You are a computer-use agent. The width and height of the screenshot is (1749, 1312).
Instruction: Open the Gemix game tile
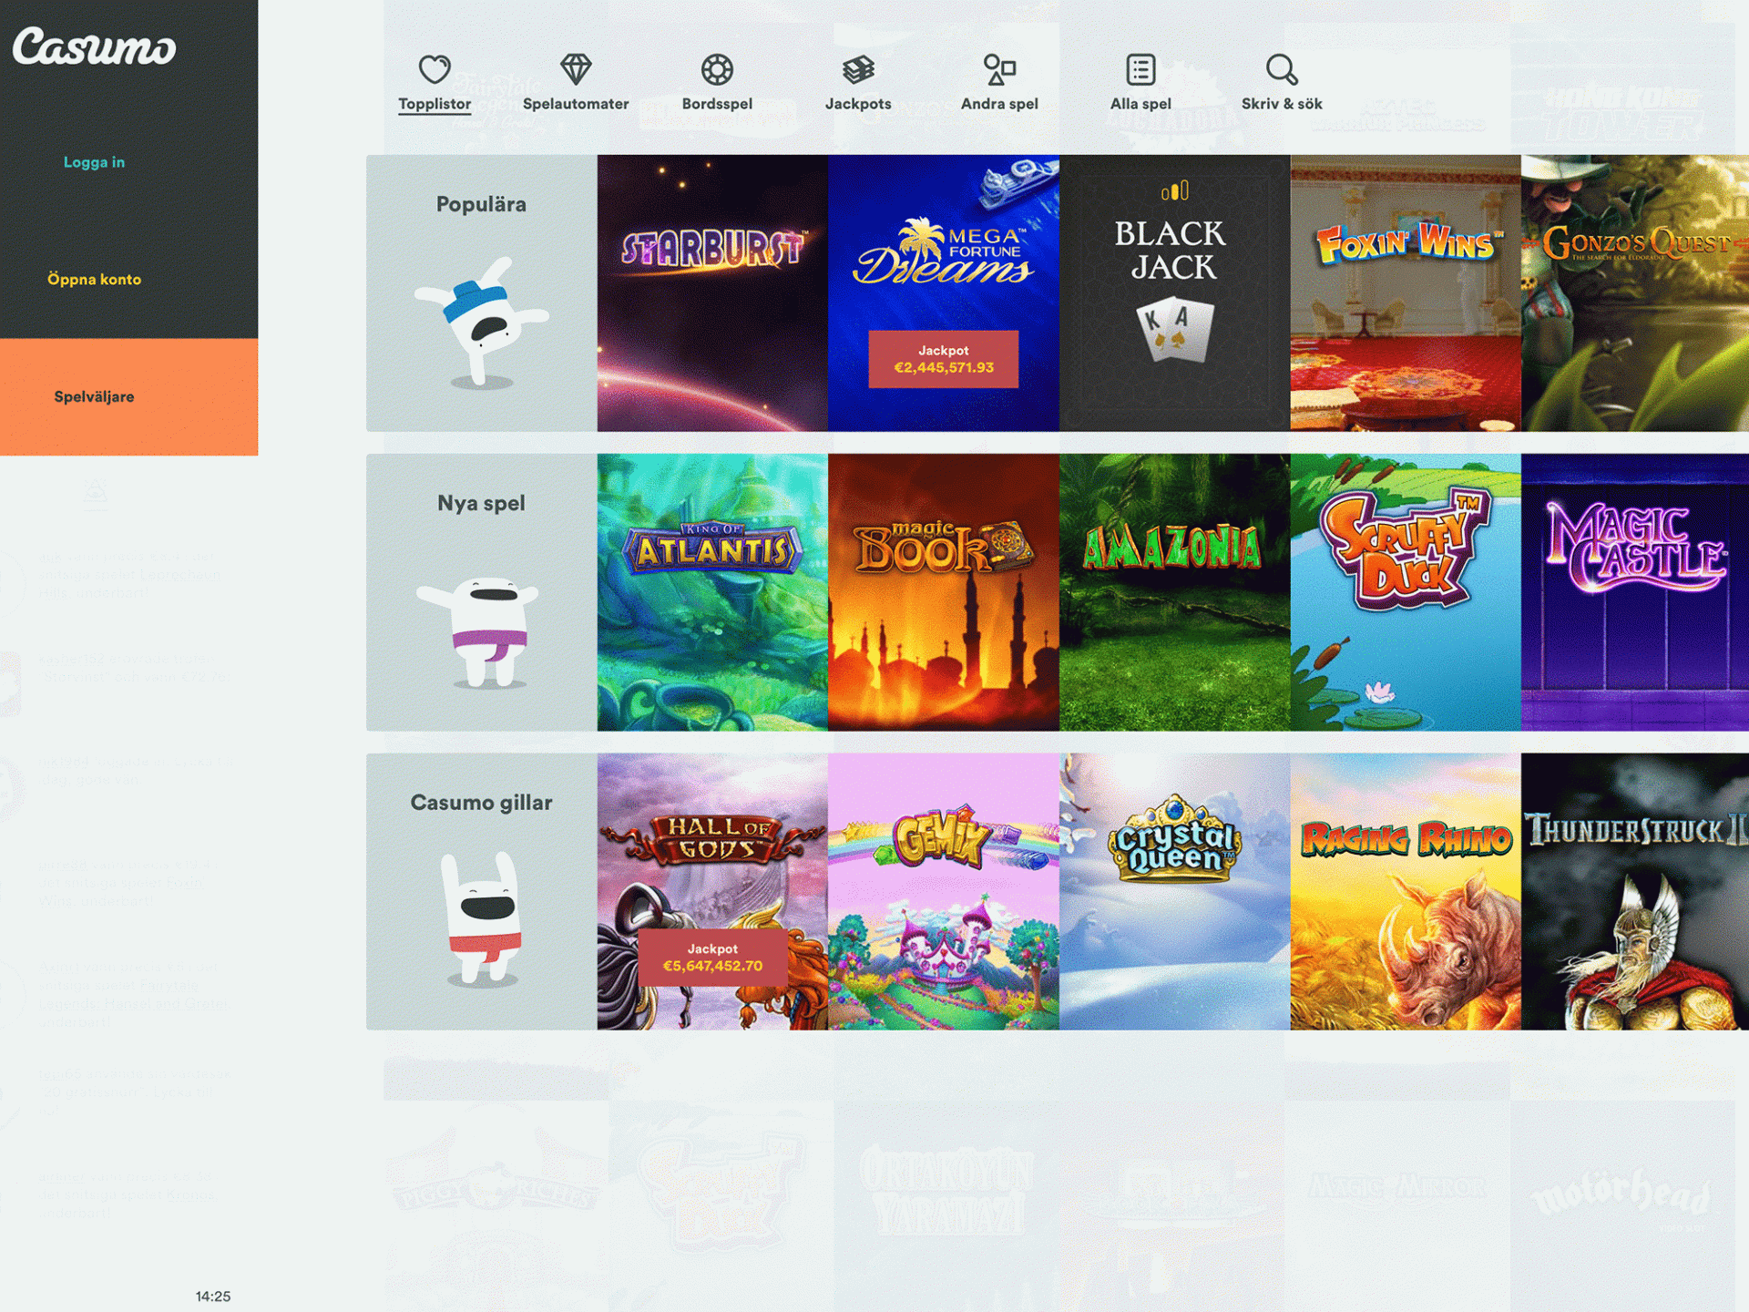point(944,891)
